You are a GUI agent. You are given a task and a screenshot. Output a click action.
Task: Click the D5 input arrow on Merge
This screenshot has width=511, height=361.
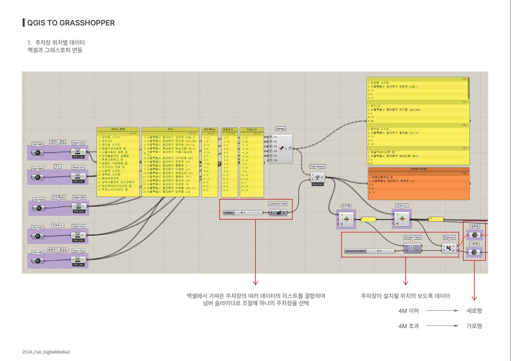(271, 156)
